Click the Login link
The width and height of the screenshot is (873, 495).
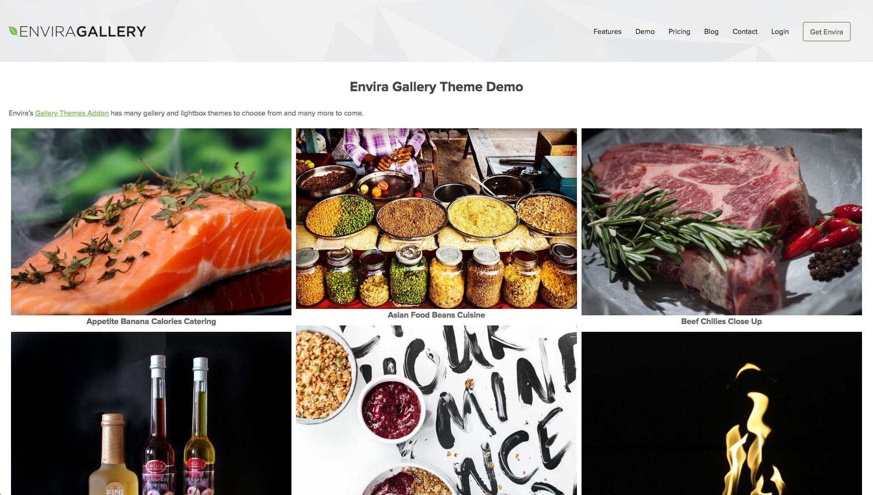780,32
